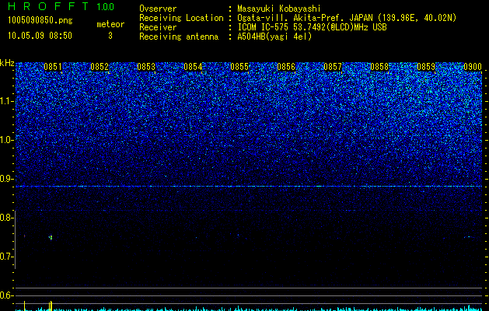489x311 pixels.
Task: Click the Receiving antenna label
Action: click(x=179, y=37)
